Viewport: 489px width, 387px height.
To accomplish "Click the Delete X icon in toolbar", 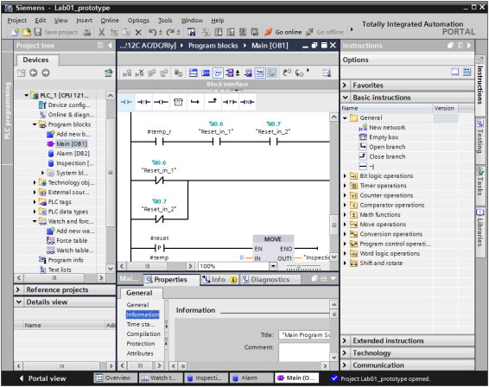I will pos(138,32).
